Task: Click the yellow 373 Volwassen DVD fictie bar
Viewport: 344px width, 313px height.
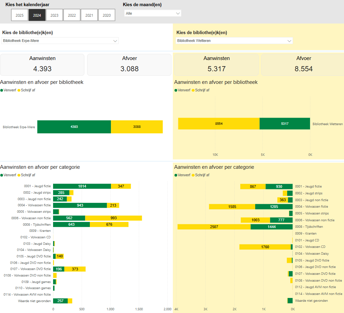Action: pyautogui.click(x=75, y=269)
